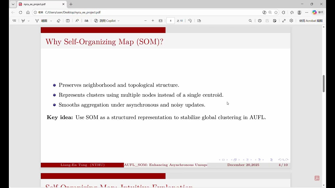Select the eraser tool
Screen dimensions: 335x188
[59, 21]
